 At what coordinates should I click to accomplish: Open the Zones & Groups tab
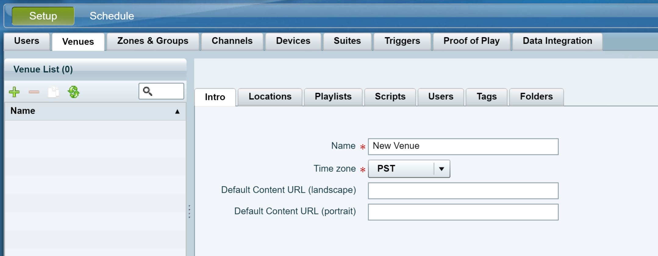[x=152, y=41]
